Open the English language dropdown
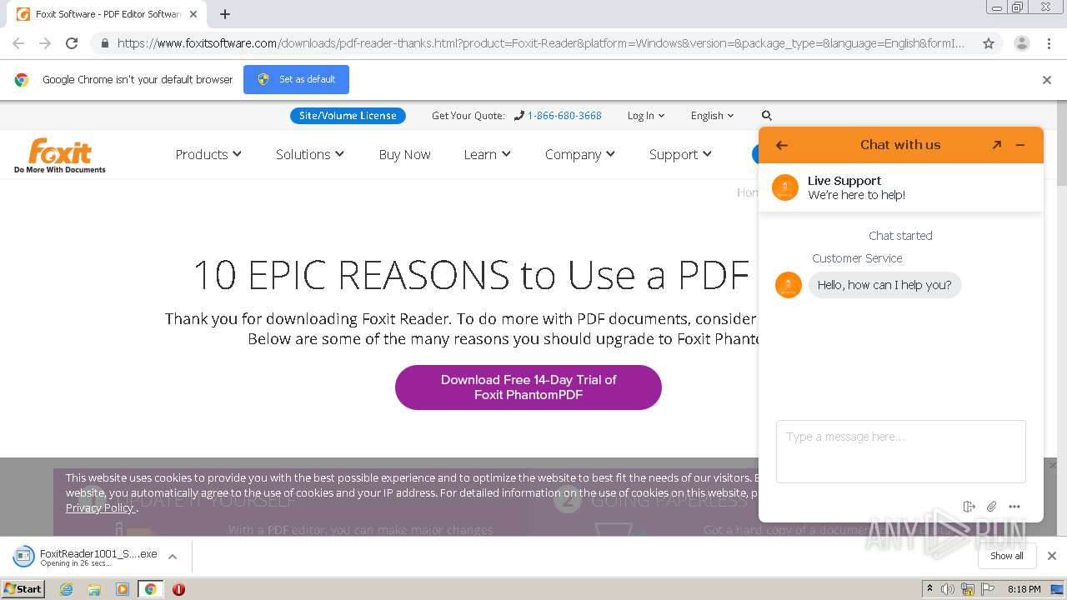The width and height of the screenshot is (1067, 600). [712, 116]
